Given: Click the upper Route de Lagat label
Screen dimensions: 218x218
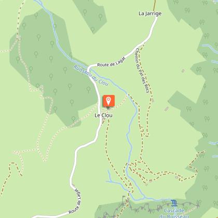Looking at the screenshot, I should click(x=111, y=62).
